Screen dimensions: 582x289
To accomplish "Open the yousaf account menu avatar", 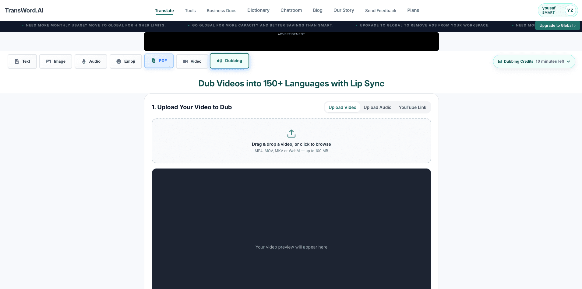I will tap(570, 10).
